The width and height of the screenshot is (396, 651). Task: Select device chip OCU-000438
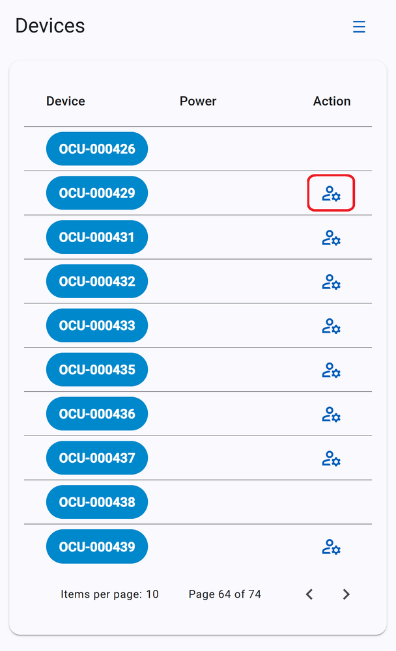click(97, 502)
